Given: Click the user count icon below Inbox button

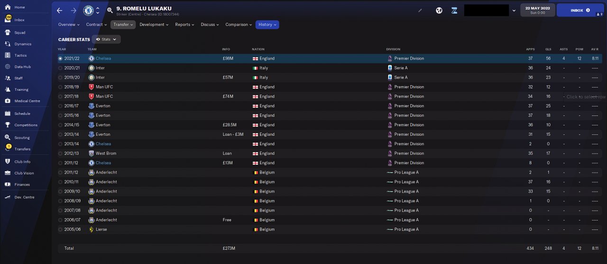Looking at the screenshot, I should [599, 15].
